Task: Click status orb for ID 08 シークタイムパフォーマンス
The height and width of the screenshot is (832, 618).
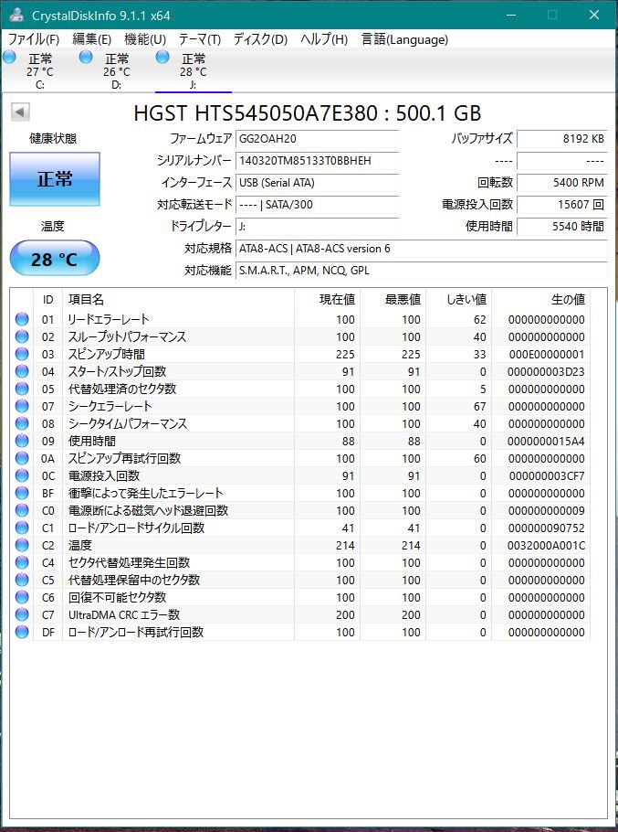Action: (22, 423)
